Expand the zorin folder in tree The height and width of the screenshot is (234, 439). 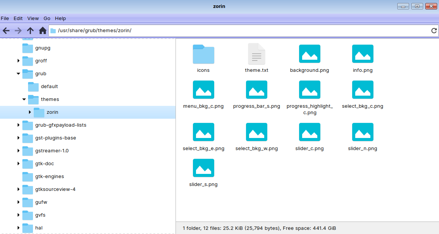[x=30, y=112]
